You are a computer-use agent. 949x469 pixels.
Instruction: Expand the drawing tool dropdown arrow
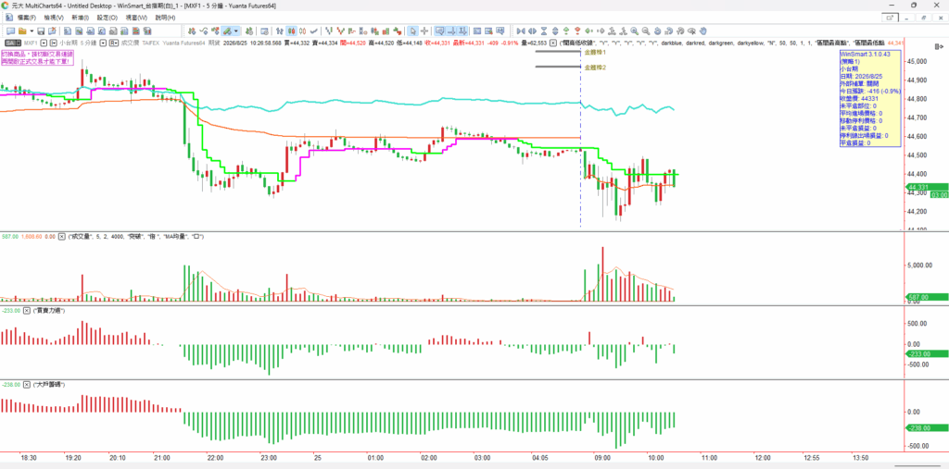click(x=236, y=31)
